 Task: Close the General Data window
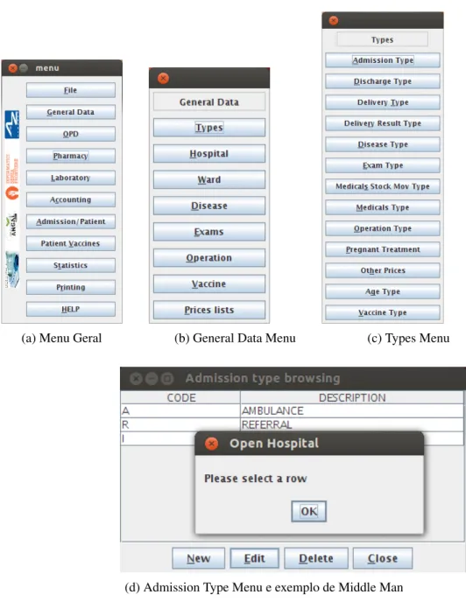[163, 79]
